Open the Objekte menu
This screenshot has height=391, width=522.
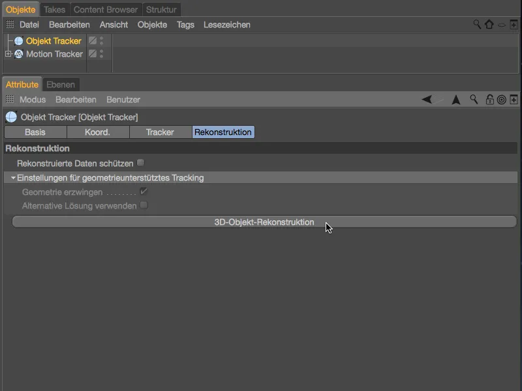[x=153, y=25]
